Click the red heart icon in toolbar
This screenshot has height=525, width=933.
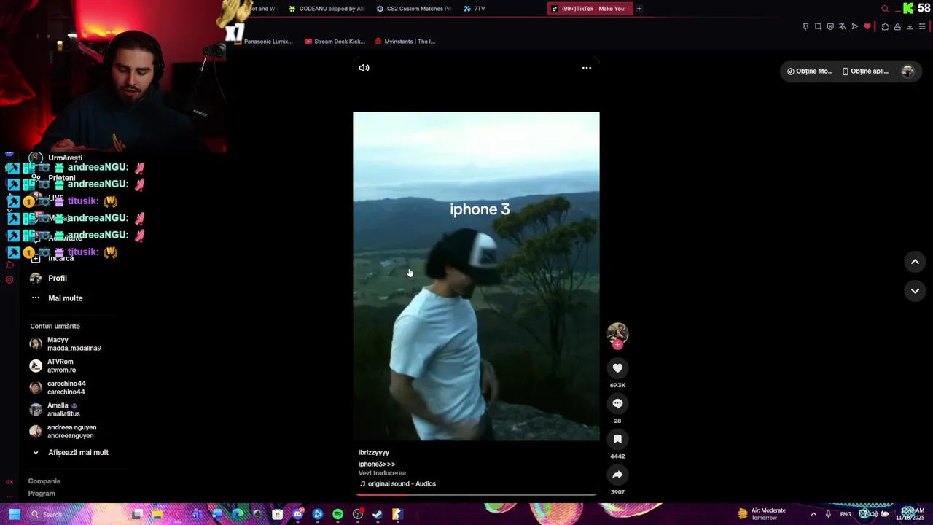click(867, 26)
